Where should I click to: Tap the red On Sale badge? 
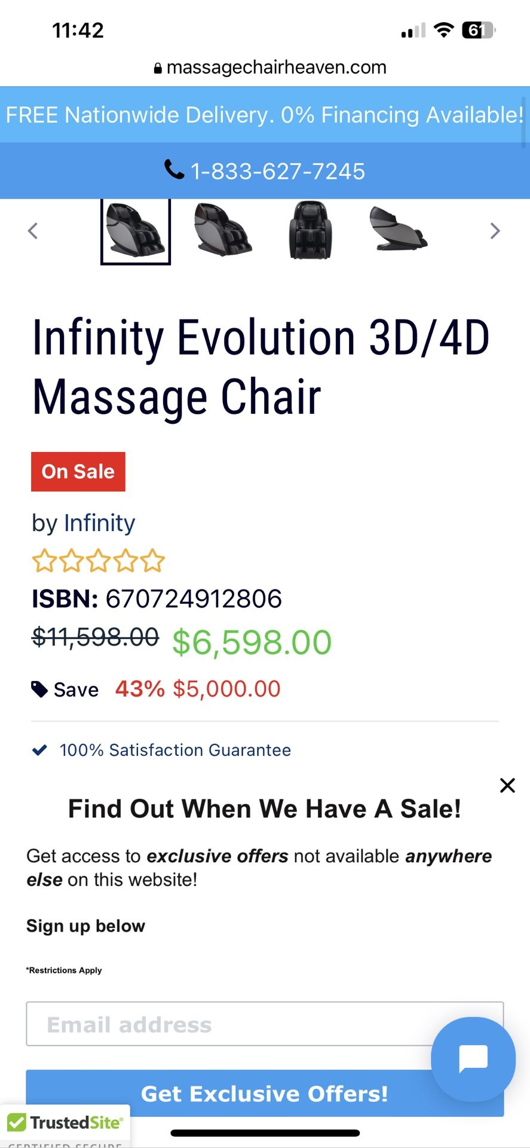pos(78,471)
